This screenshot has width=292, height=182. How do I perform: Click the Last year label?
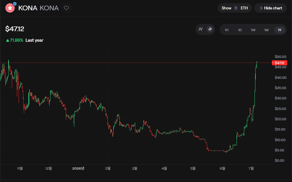tap(34, 40)
